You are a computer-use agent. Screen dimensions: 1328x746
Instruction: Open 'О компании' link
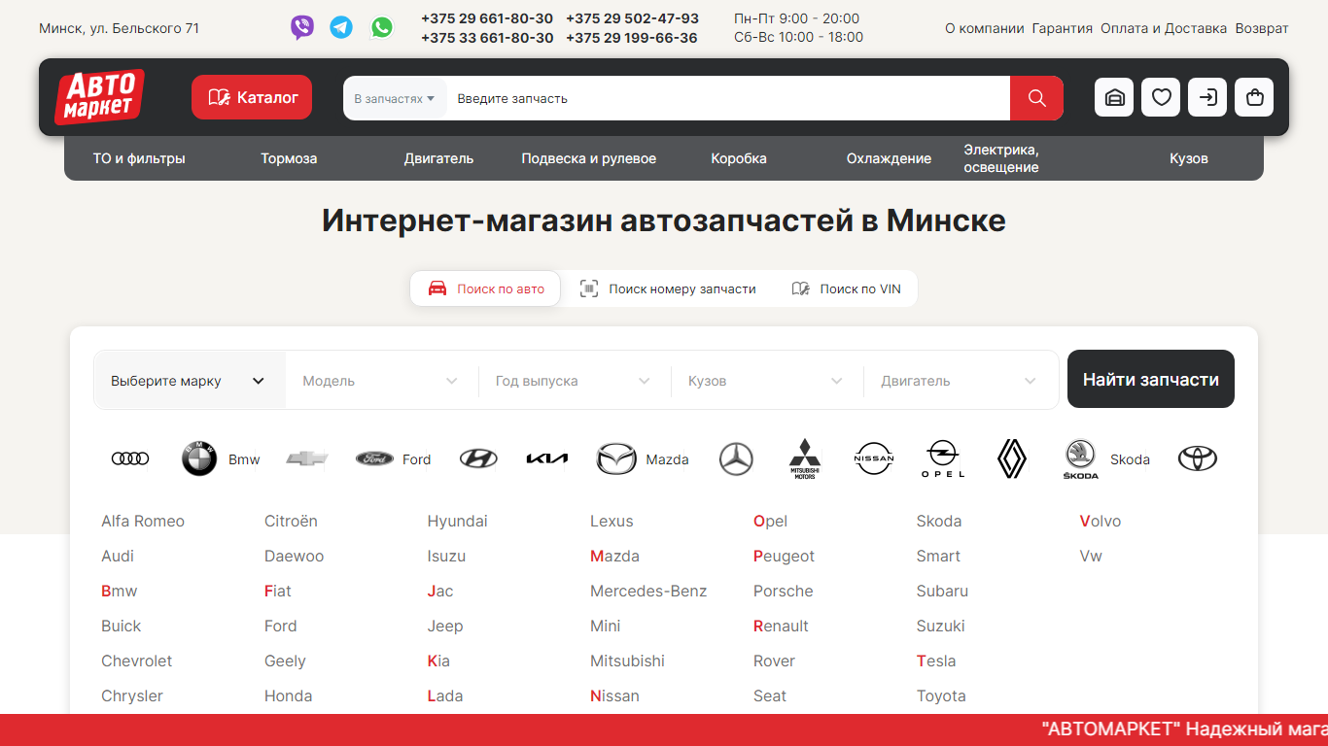pyautogui.click(x=985, y=28)
